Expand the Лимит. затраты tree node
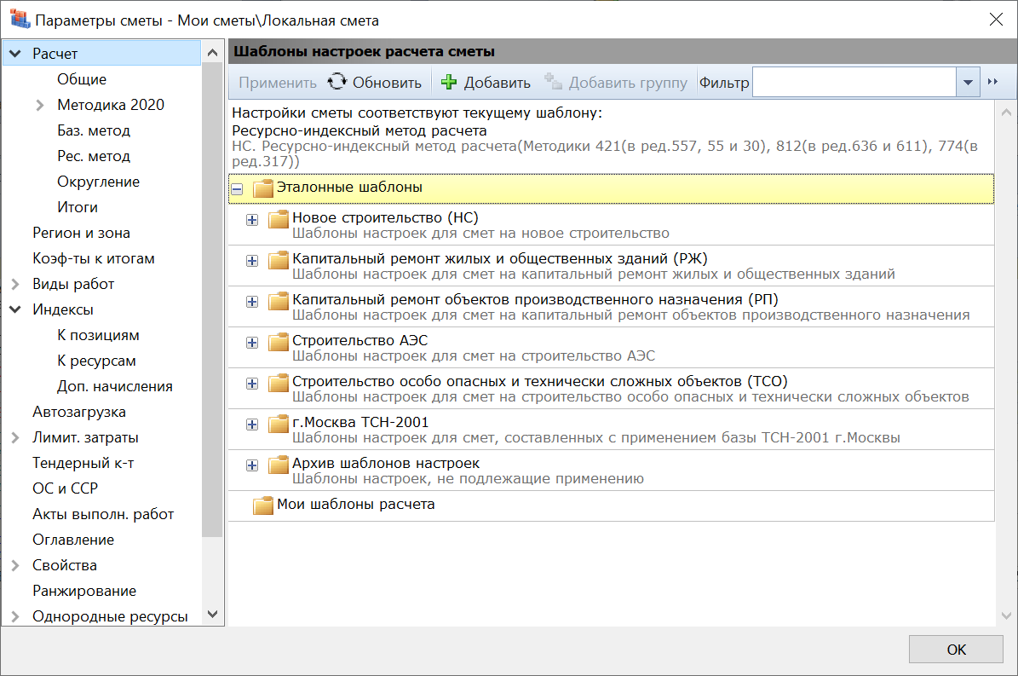 [x=15, y=437]
